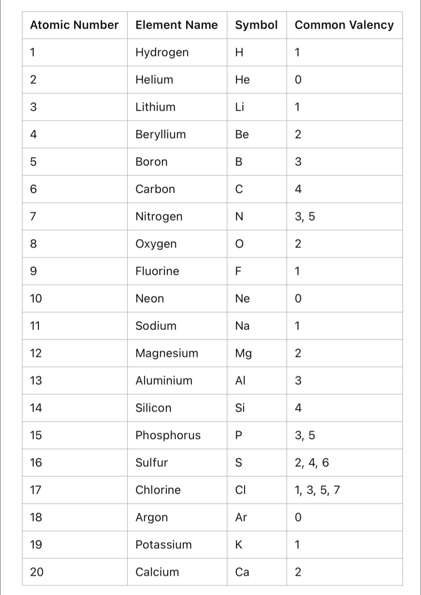Screen dimensions: 421x595
Task: Click the Symbol column header
Action: (257, 25)
